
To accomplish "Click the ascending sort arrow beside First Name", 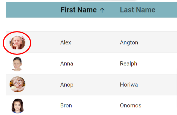I will click(102, 10).
